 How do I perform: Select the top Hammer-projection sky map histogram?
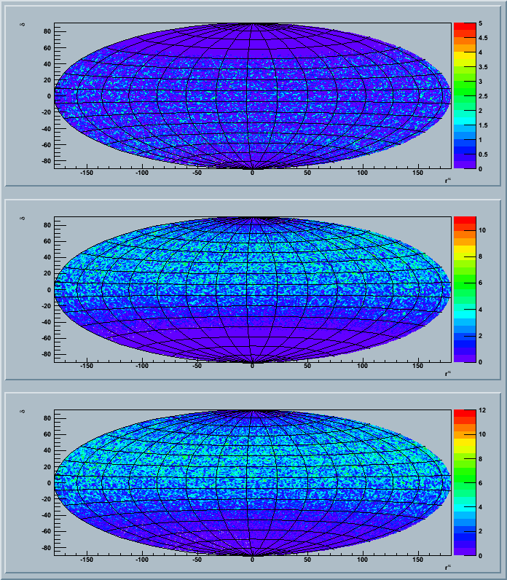tap(253, 95)
